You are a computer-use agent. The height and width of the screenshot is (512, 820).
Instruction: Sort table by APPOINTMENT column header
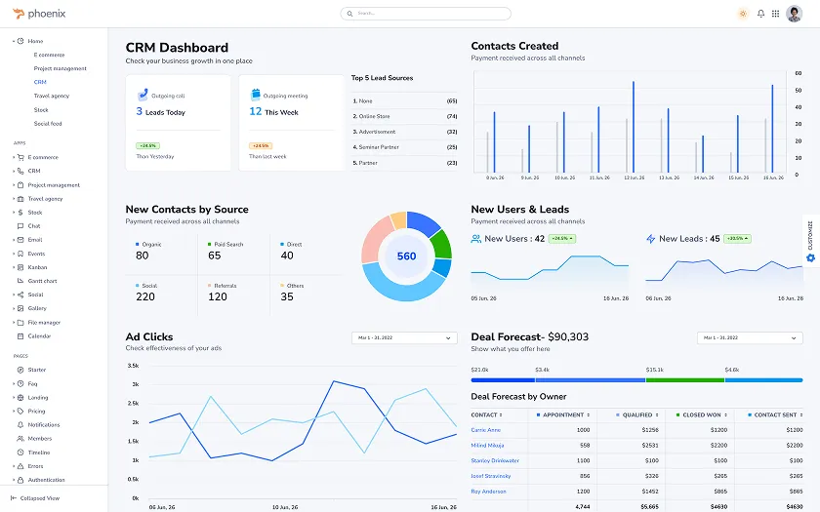pyautogui.click(x=563, y=414)
